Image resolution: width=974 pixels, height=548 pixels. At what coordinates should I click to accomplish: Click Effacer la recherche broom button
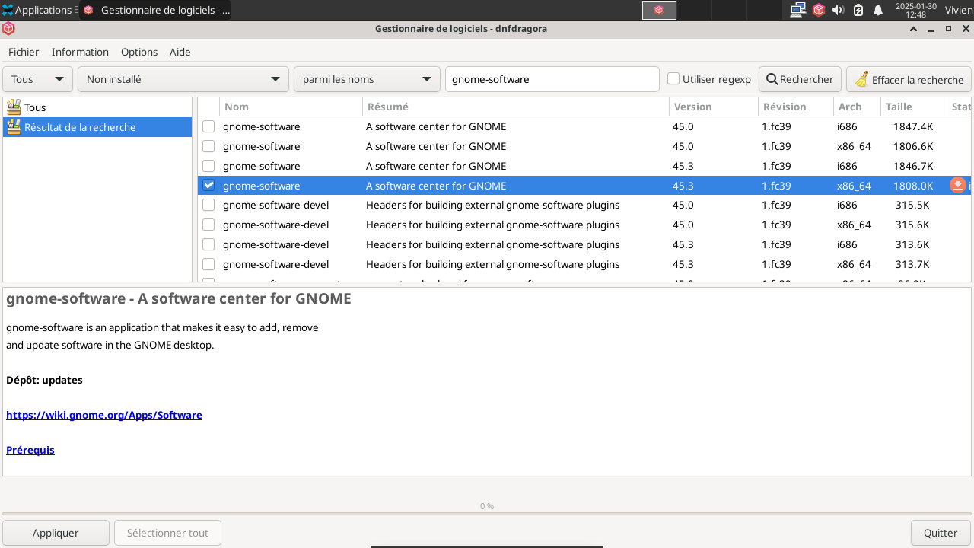[x=909, y=79]
